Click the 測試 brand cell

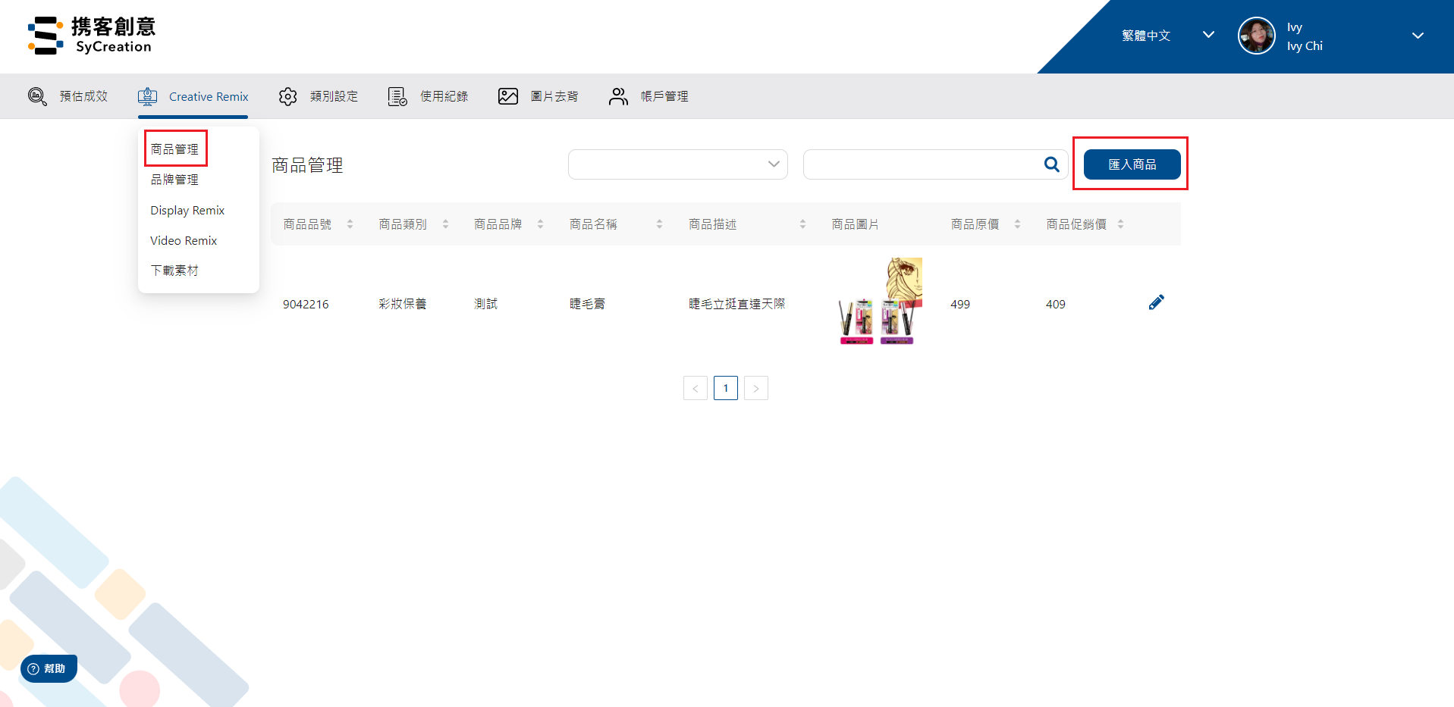(x=485, y=304)
